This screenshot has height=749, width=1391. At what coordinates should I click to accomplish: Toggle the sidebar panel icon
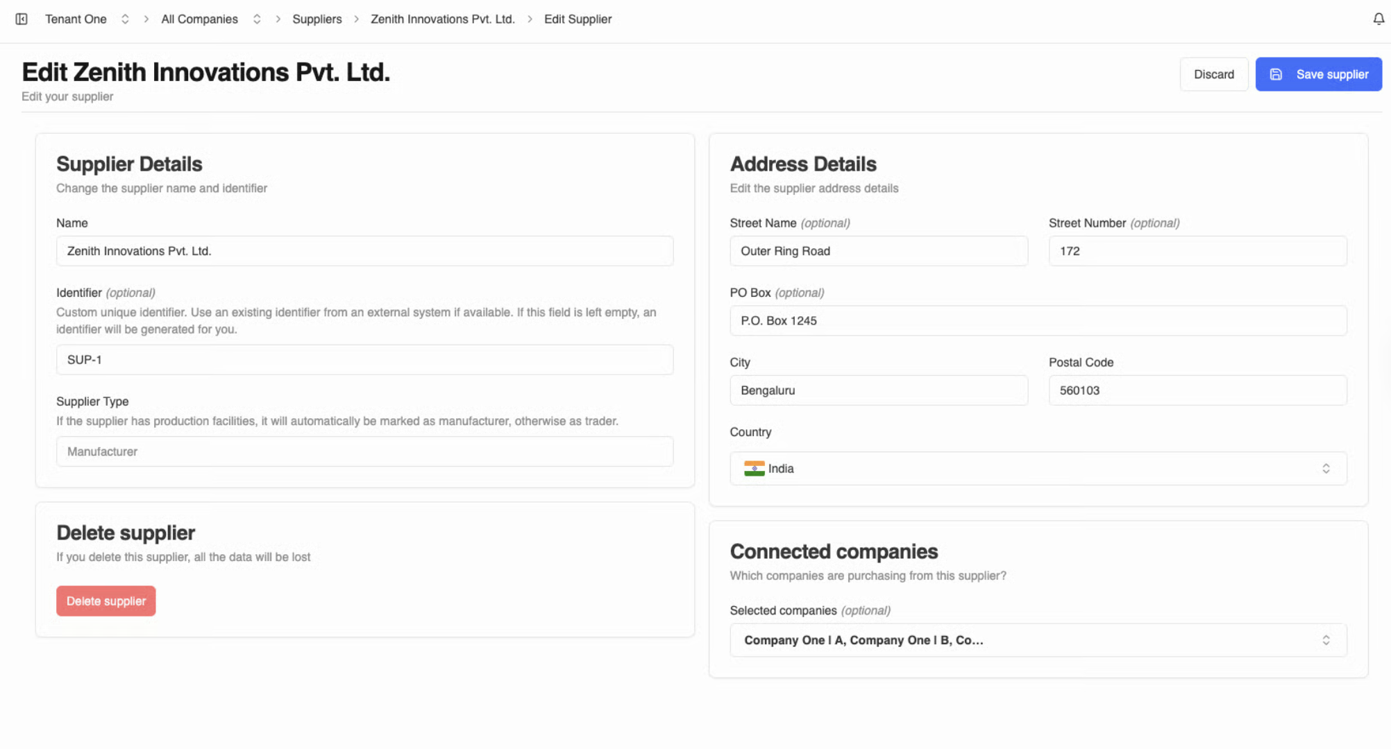coord(22,19)
